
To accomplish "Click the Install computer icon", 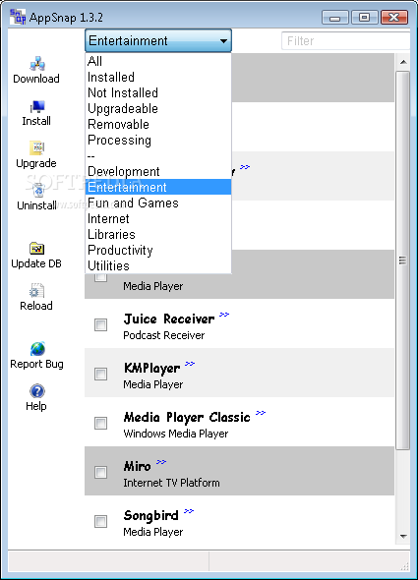I will [37, 107].
